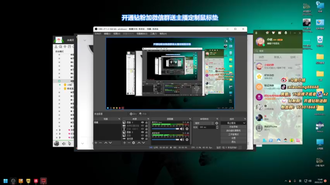The height and width of the screenshot is (185, 330).
Task: Open the 工具(T) menu in OBS
Action: 153,34
